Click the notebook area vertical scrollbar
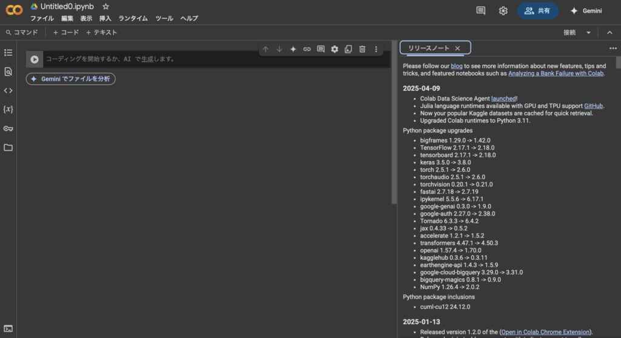 [394, 122]
